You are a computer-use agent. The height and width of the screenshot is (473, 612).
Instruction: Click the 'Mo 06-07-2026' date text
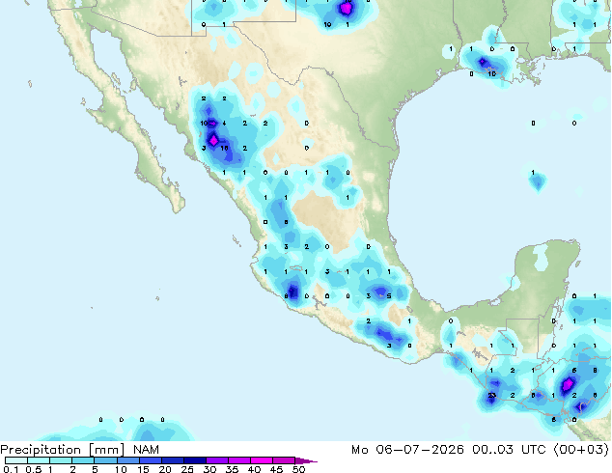[408, 449]
